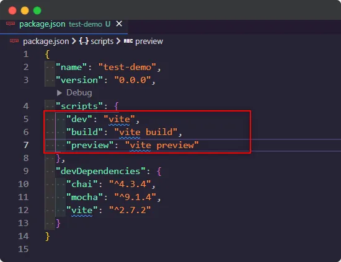This screenshot has height=262, width=341.
Task: Click the "vite preview" value
Action: 162,145
